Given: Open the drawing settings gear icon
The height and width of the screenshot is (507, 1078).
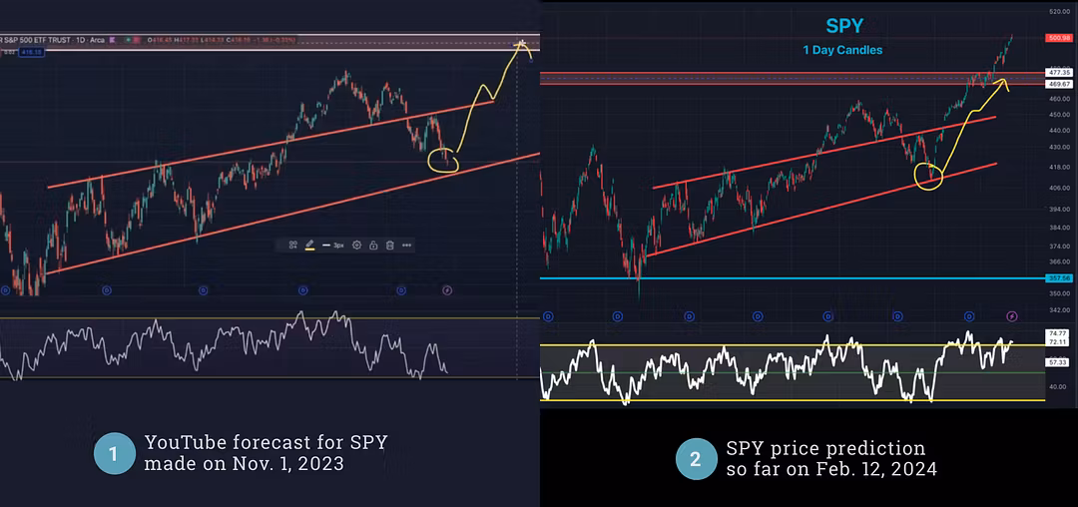Looking at the screenshot, I should (356, 245).
